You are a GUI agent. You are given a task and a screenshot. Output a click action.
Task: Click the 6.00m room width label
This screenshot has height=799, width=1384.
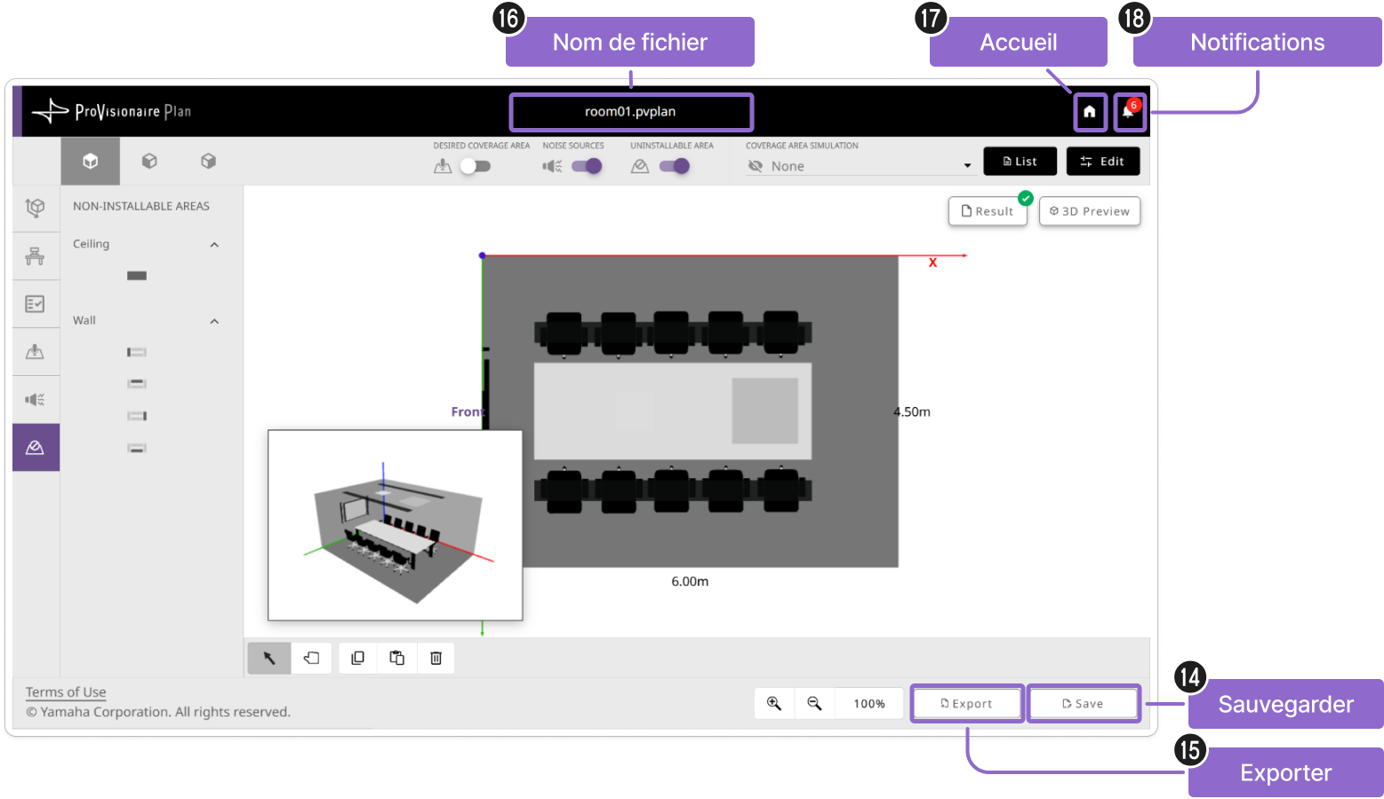(690, 581)
